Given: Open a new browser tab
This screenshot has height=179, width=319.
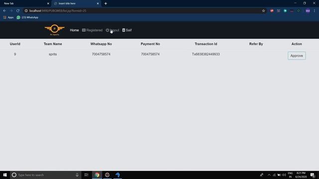Looking at the screenshot, I should (106, 3).
